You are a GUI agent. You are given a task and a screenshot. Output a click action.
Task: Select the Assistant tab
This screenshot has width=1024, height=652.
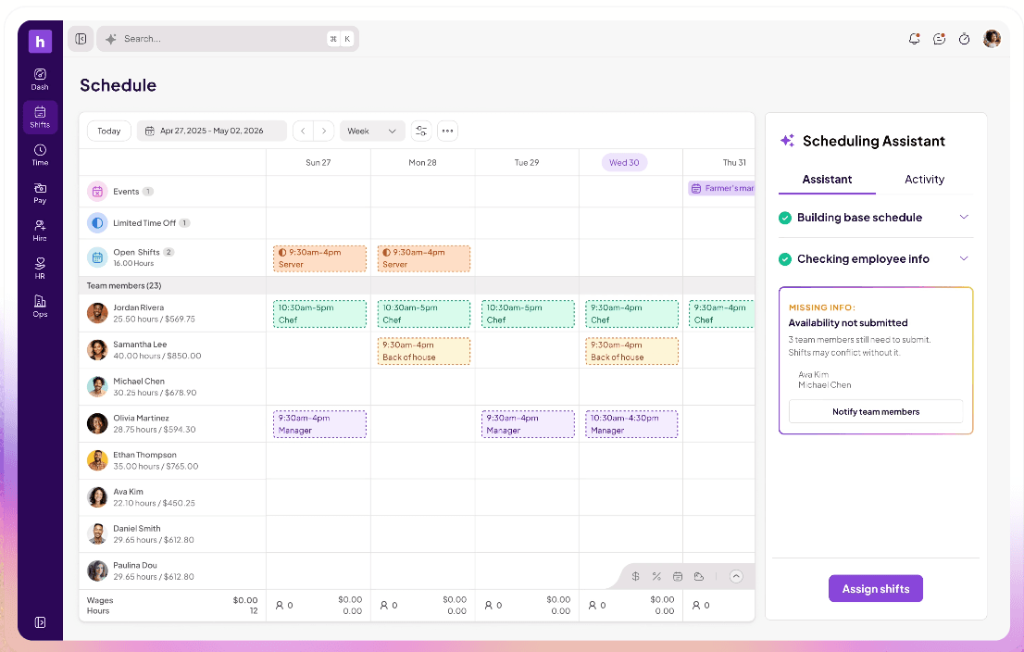click(x=827, y=179)
